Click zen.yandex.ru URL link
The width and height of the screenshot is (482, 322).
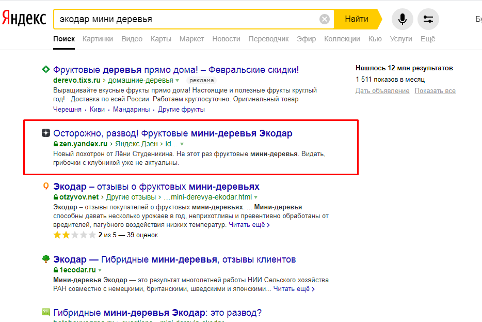click(83, 144)
